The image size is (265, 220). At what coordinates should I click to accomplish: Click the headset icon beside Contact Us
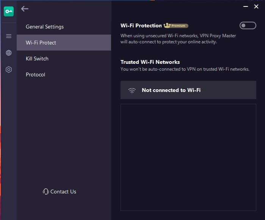(x=45, y=192)
